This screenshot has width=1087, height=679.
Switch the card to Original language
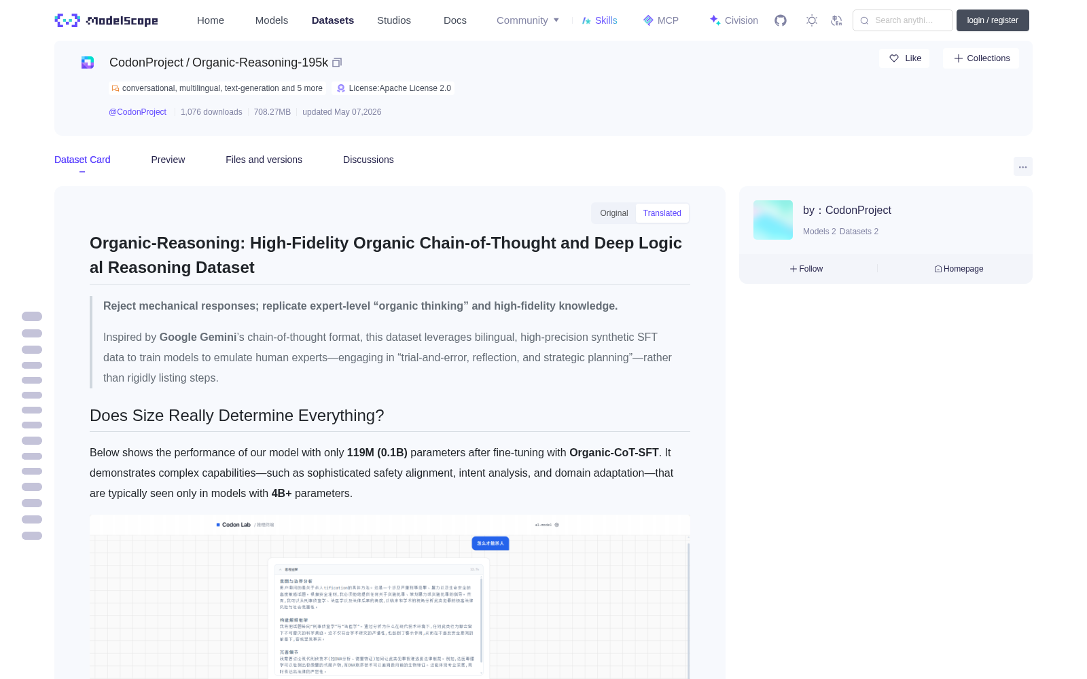click(614, 213)
